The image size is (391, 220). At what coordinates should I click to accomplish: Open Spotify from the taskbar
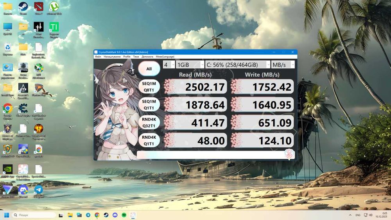coord(124,215)
